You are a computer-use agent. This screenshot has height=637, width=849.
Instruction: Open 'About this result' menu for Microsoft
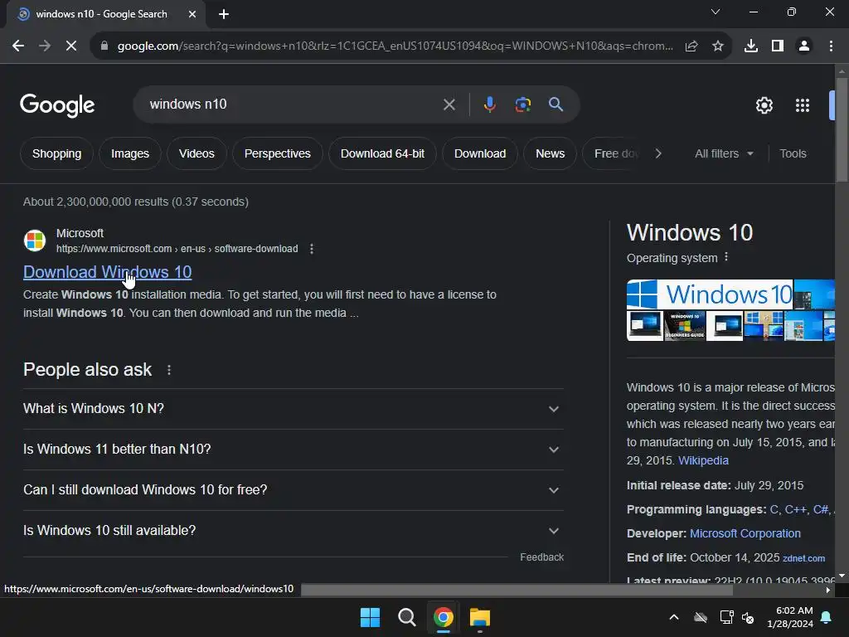point(312,249)
